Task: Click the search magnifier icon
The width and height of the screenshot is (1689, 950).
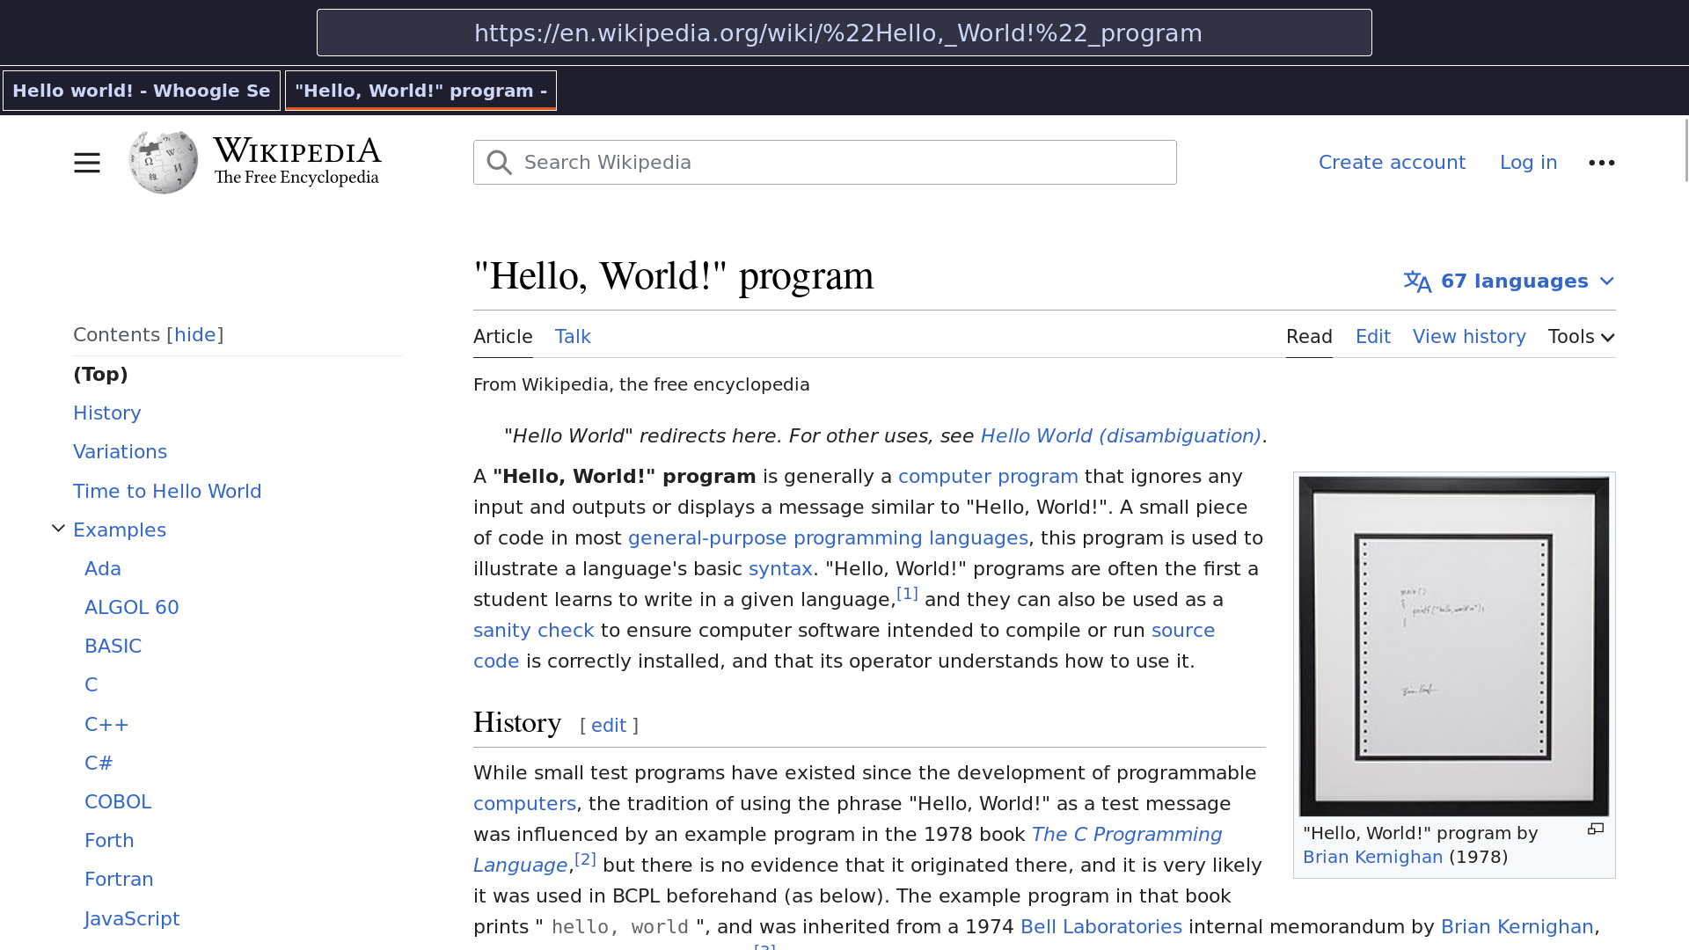Action: pyautogui.click(x=499, y=163)
